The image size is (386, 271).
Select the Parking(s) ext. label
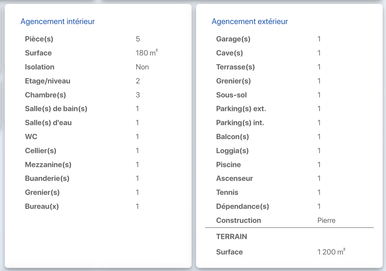click(x=241, y=109)
